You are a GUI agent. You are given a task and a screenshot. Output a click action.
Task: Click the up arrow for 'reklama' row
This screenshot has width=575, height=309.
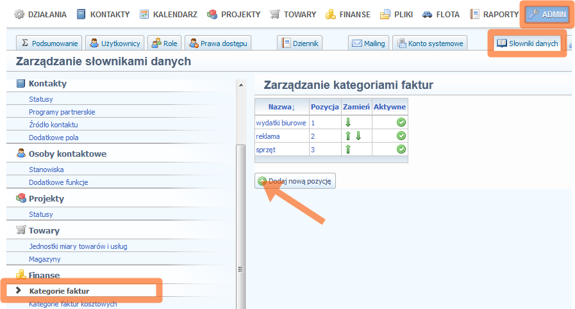point(348,136)
